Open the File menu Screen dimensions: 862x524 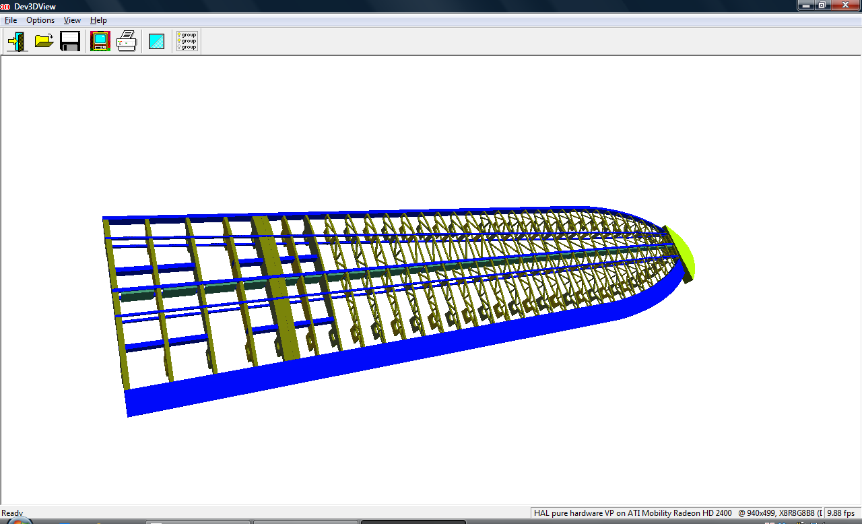[11, 20]
